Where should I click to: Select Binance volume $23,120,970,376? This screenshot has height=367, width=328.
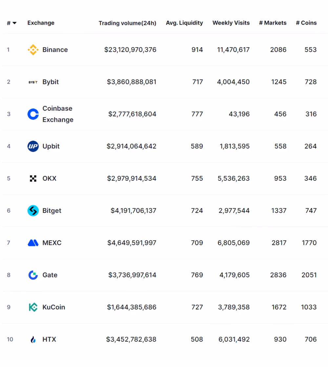pyautogui.click(x=130, y=50)
